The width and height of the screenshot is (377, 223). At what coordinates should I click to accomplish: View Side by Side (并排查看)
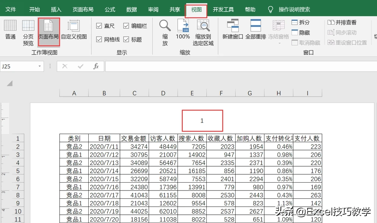(342, 22)
